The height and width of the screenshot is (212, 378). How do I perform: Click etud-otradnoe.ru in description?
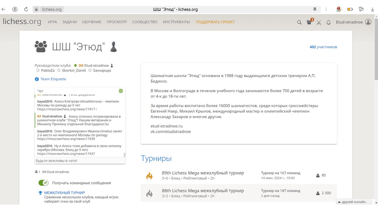click(x=167, y=126)
